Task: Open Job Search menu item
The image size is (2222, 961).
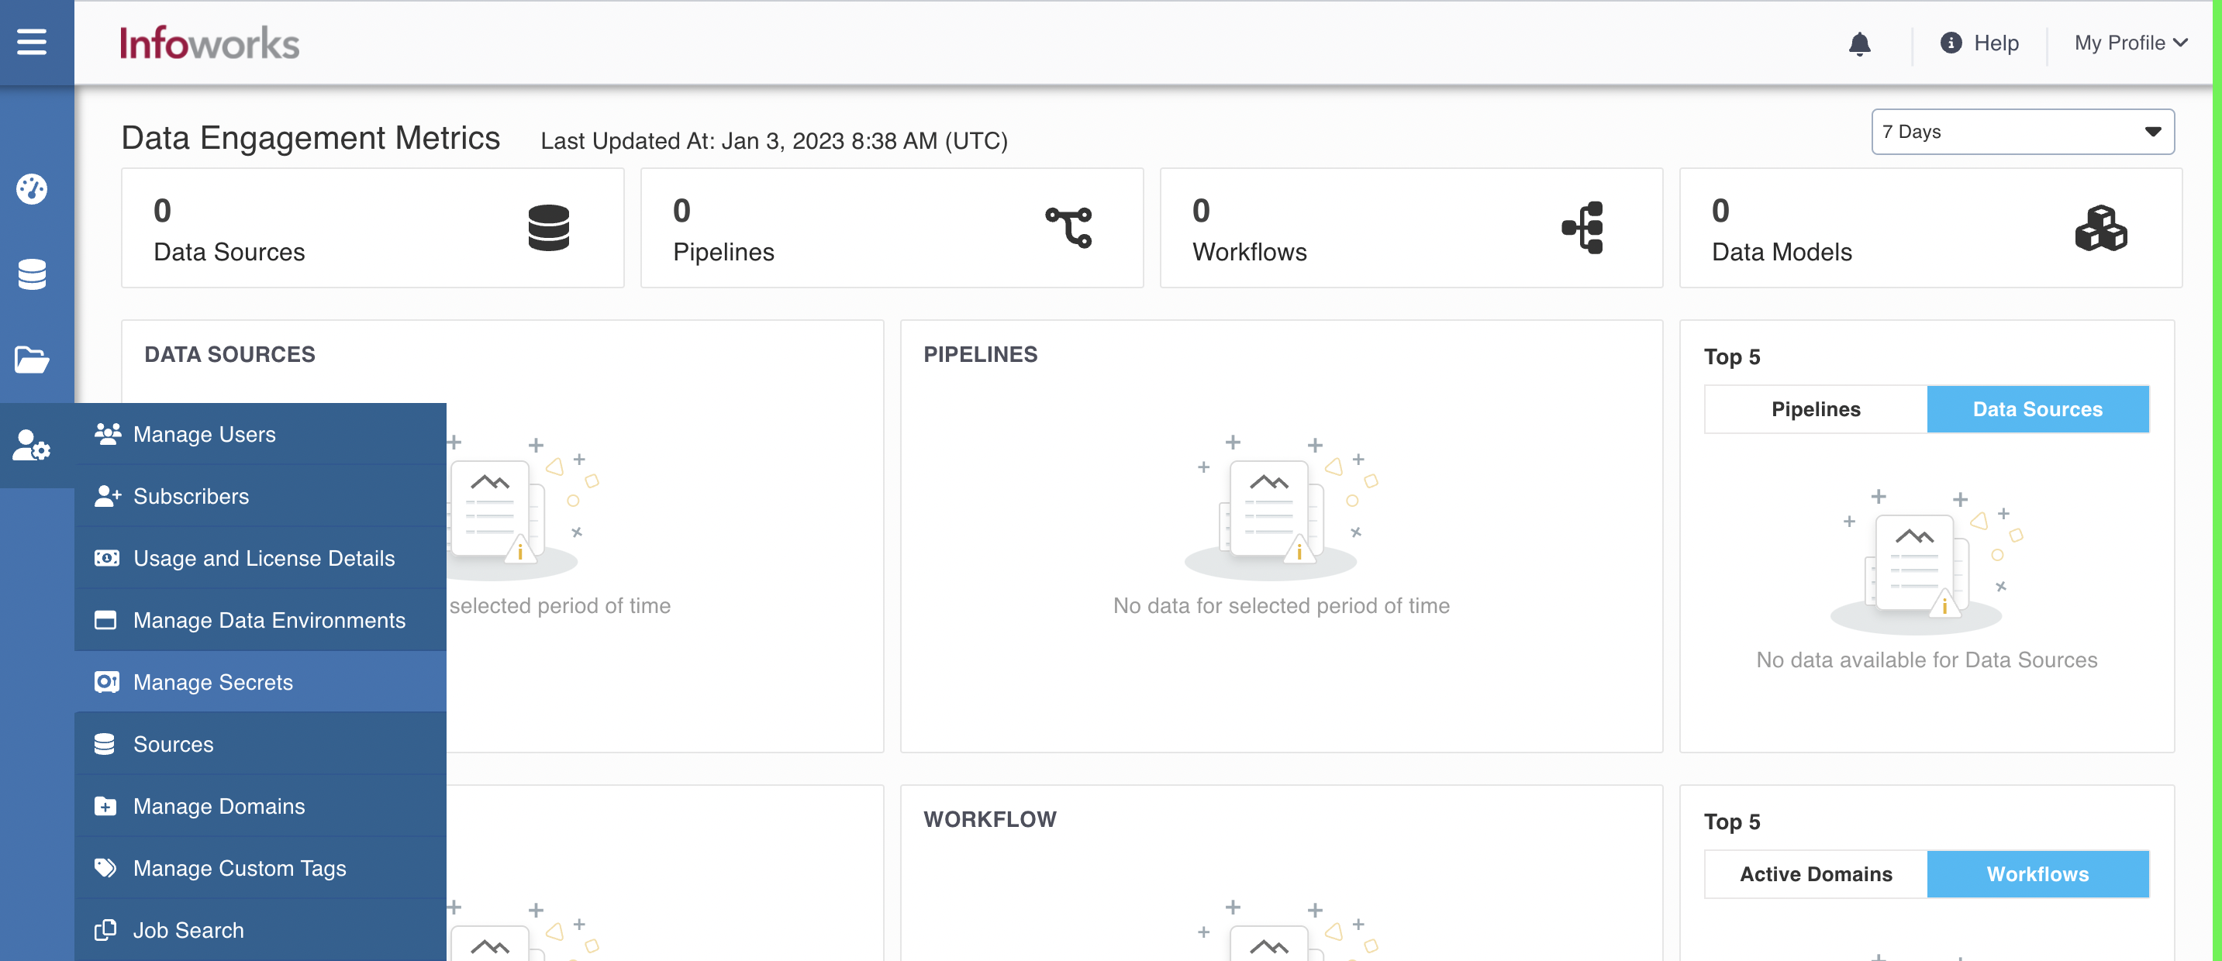Action: tap(260, 930)
